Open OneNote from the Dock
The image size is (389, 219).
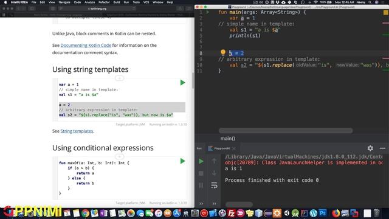point(103,214)
